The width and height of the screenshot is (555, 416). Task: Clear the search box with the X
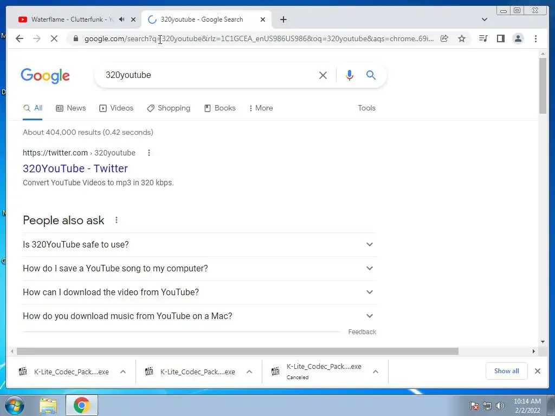tap(323, 75)
